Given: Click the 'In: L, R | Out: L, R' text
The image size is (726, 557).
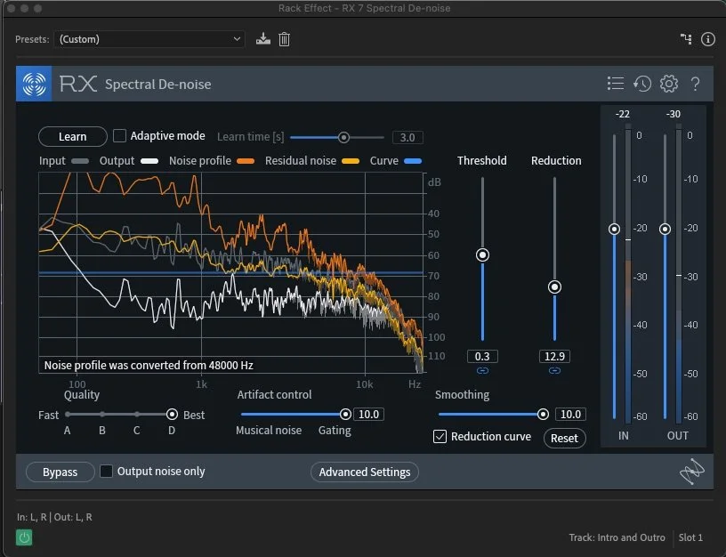Looking at the screenshot, I should [x=54, y=517].
